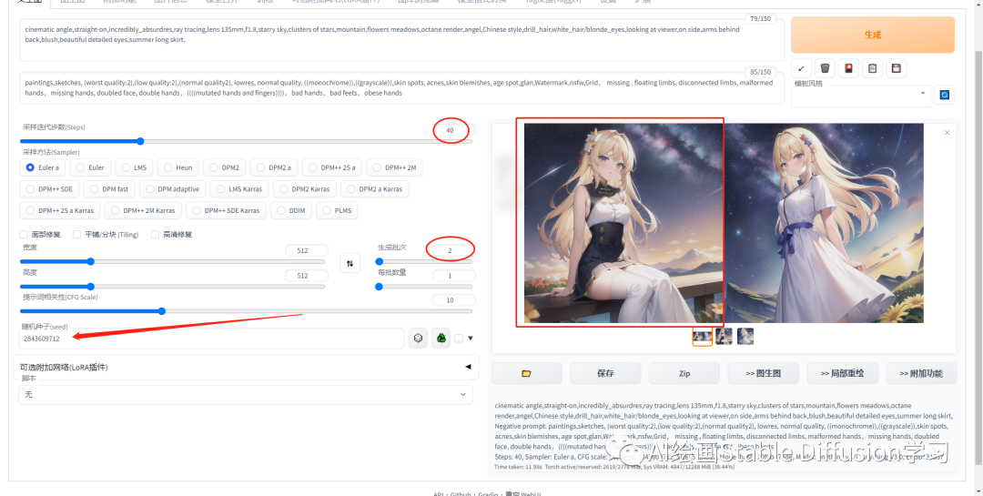Click the 宽度 number field showing 512
Image resolution: width=983 pixels, height=496 pixels.
tap(306, 251)
